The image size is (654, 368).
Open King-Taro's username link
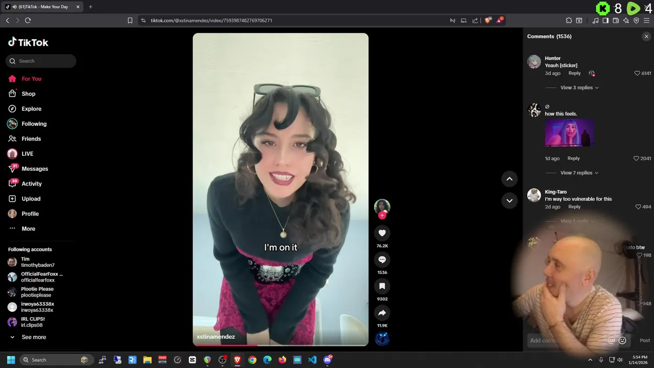[555, 192]
